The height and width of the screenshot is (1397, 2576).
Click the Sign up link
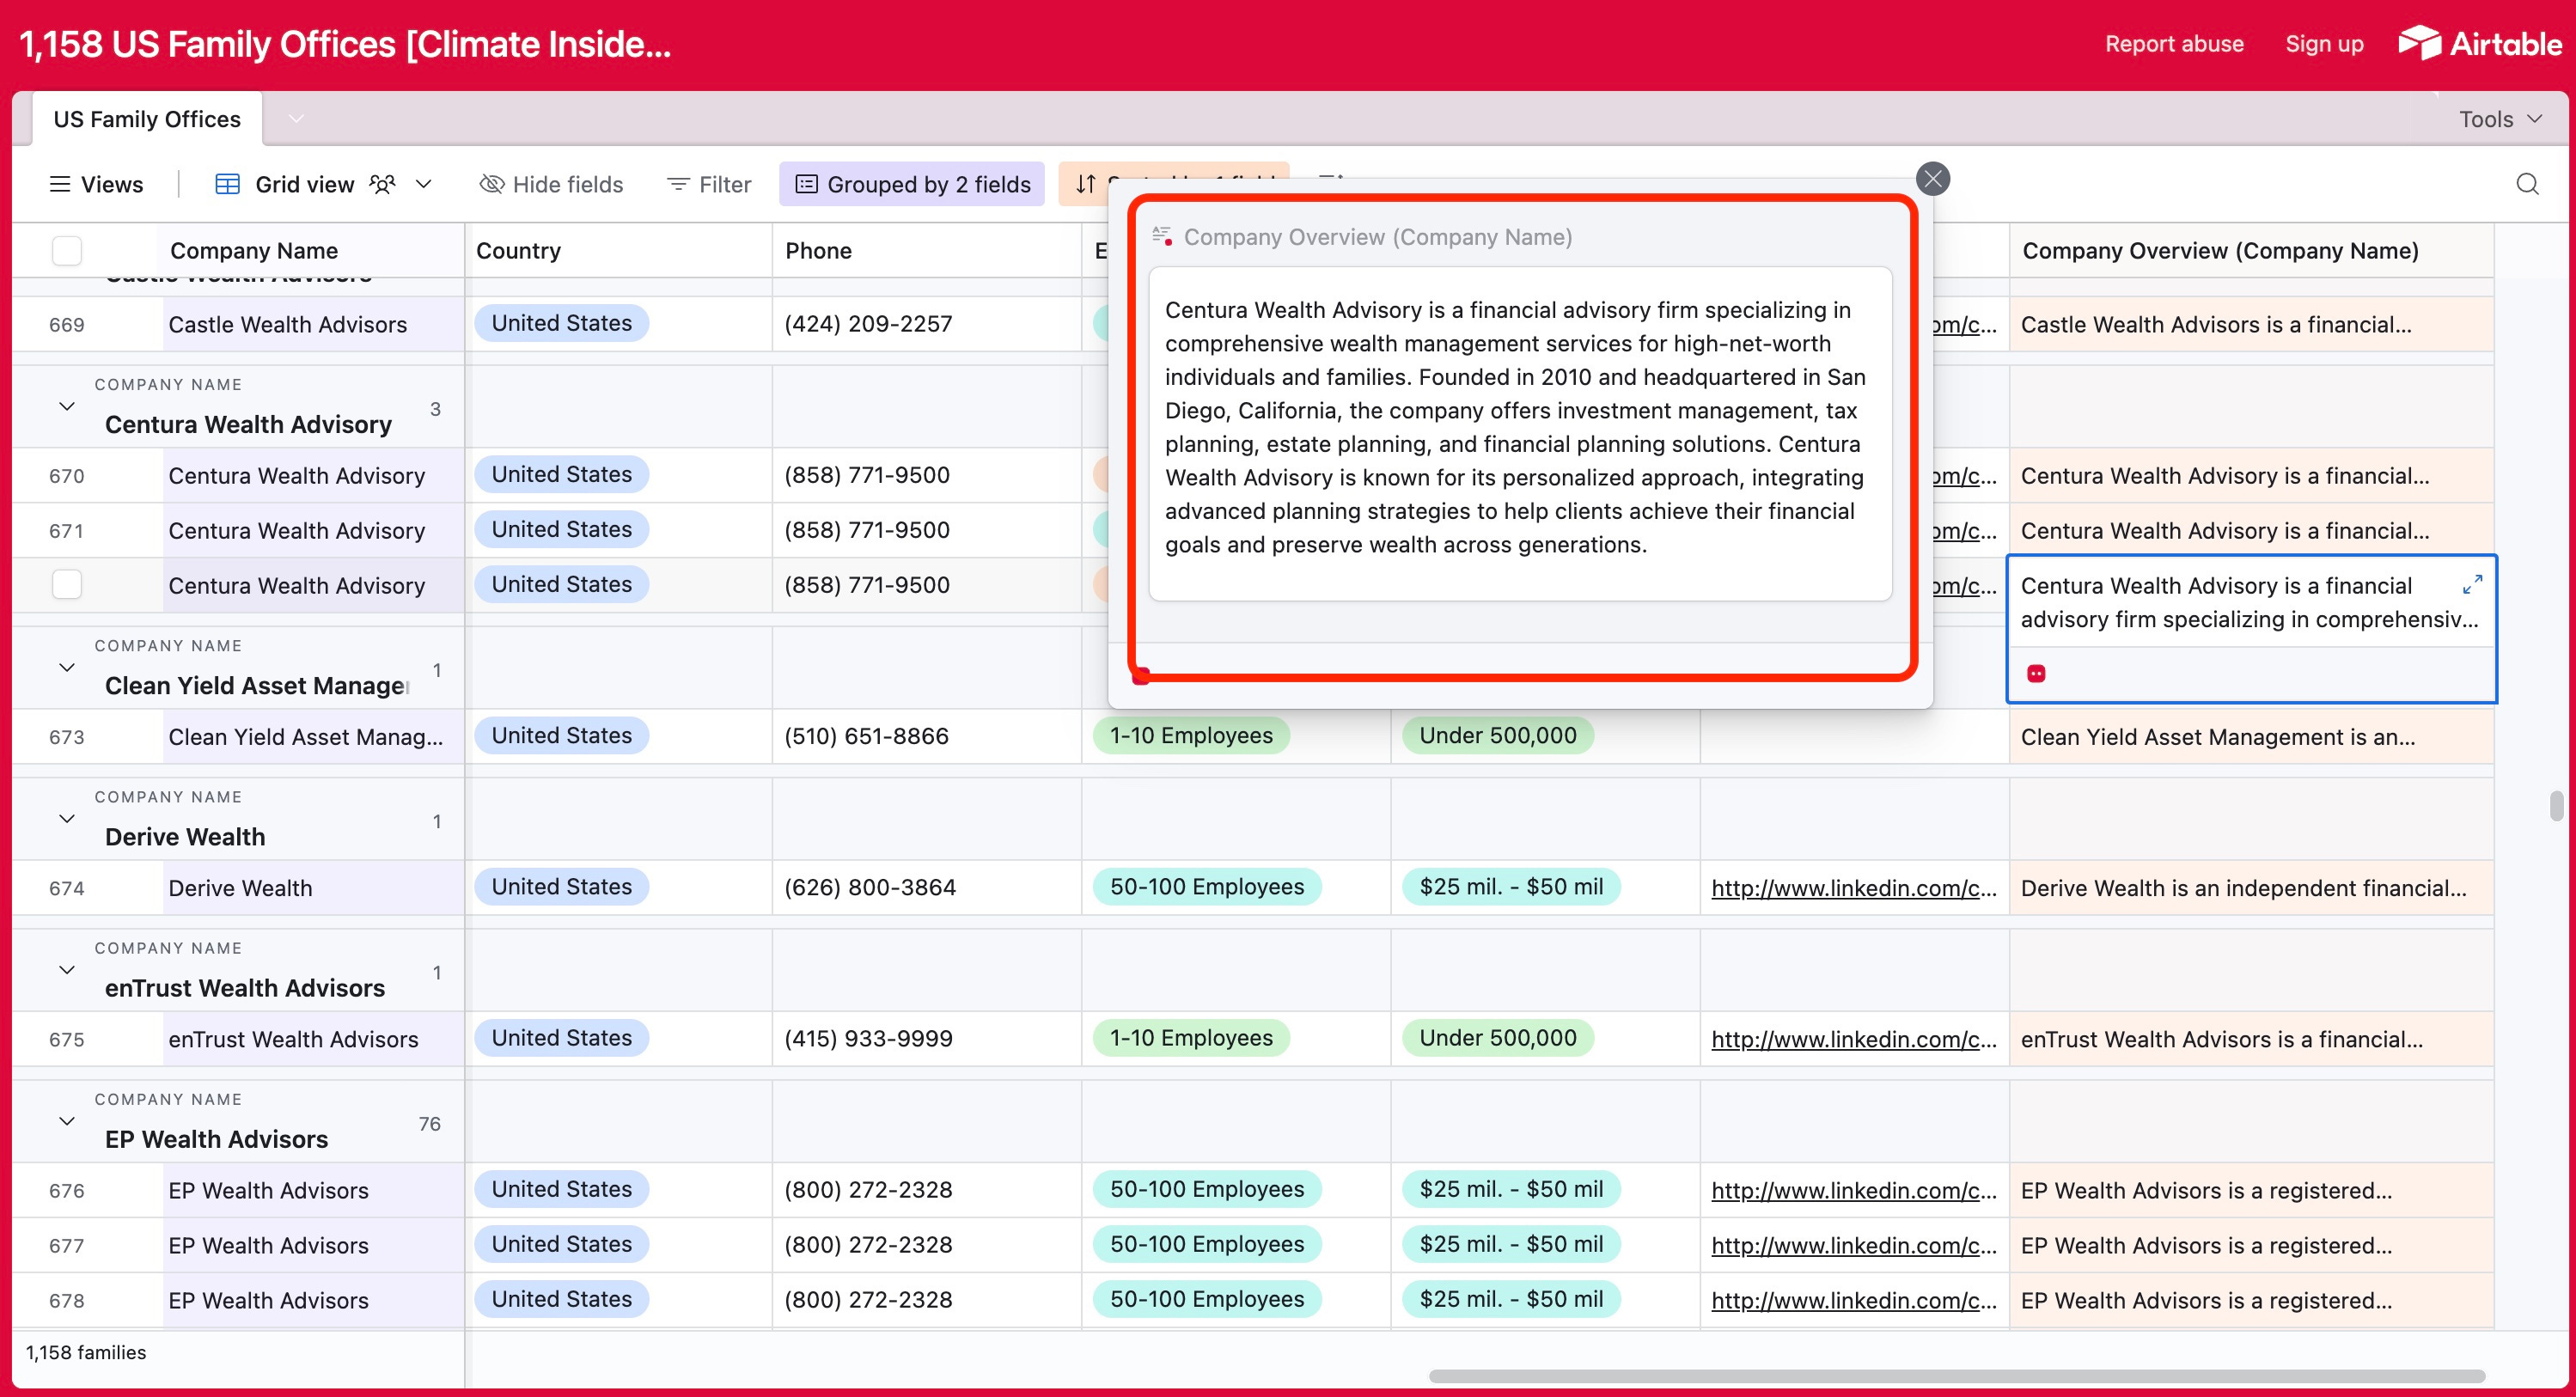tap(2323, 44)
